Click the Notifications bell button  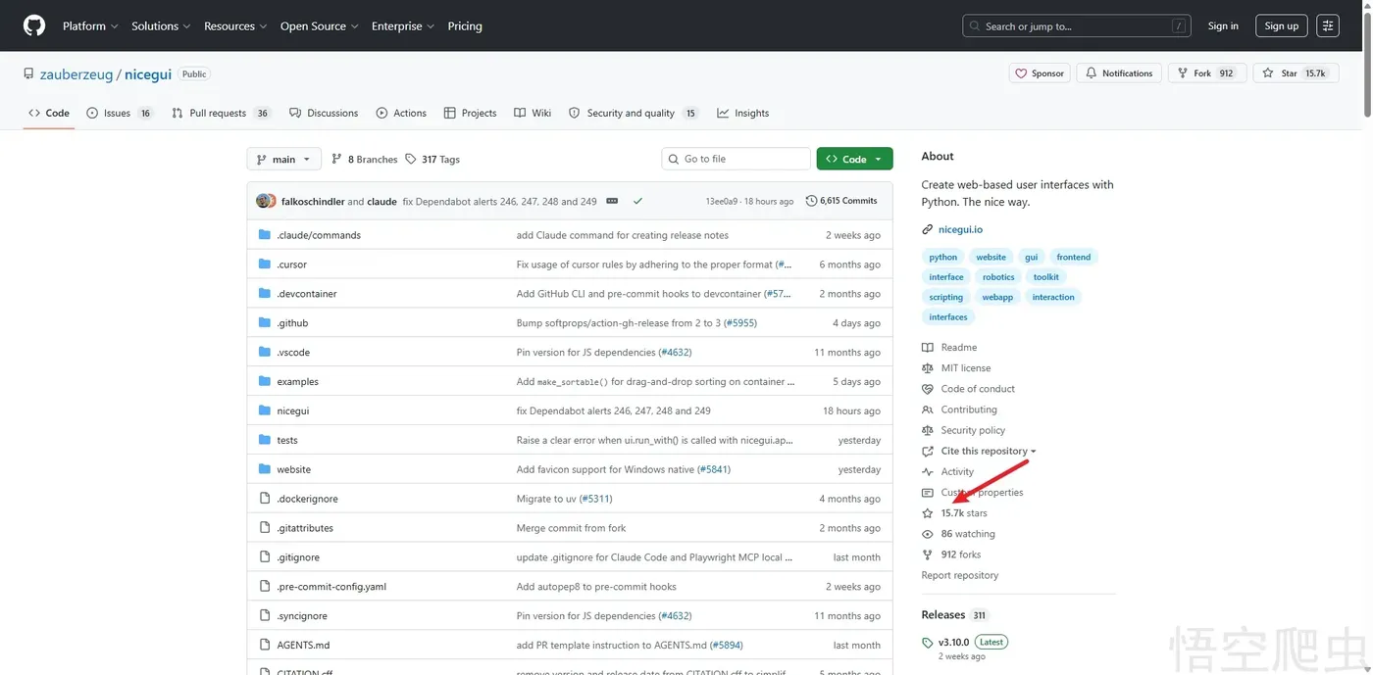[x=1119, y=73]
